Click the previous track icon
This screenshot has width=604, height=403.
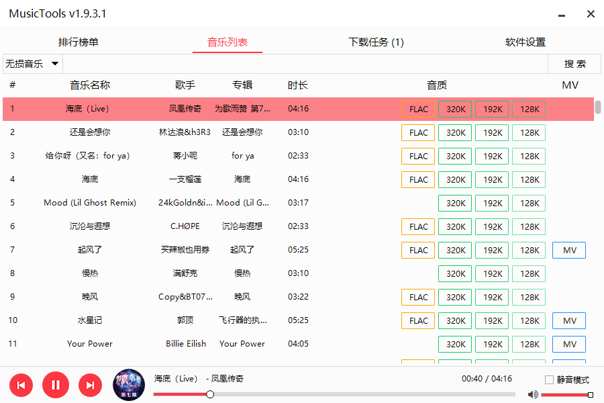click(x=21, y=385)
